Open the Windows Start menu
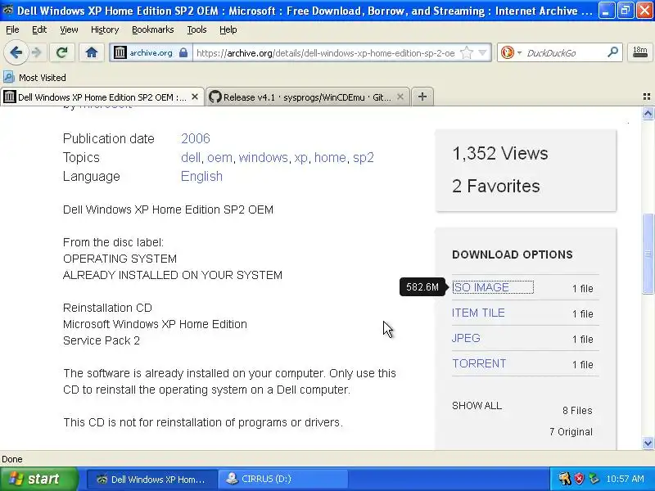Viewport: 655px width, 491px height. click(38, 479)
